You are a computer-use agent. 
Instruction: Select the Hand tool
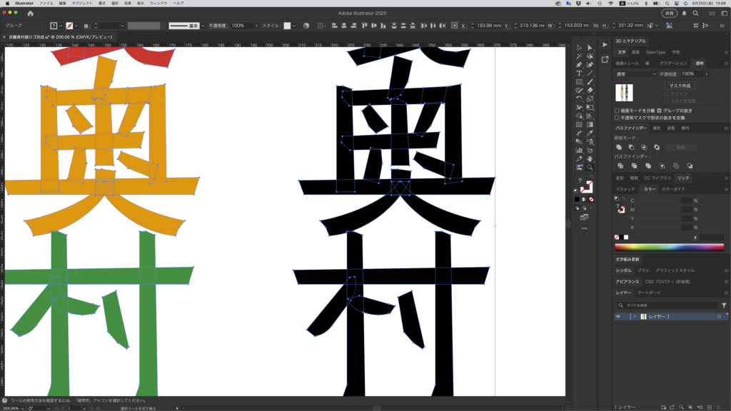[x=590, y=158]
